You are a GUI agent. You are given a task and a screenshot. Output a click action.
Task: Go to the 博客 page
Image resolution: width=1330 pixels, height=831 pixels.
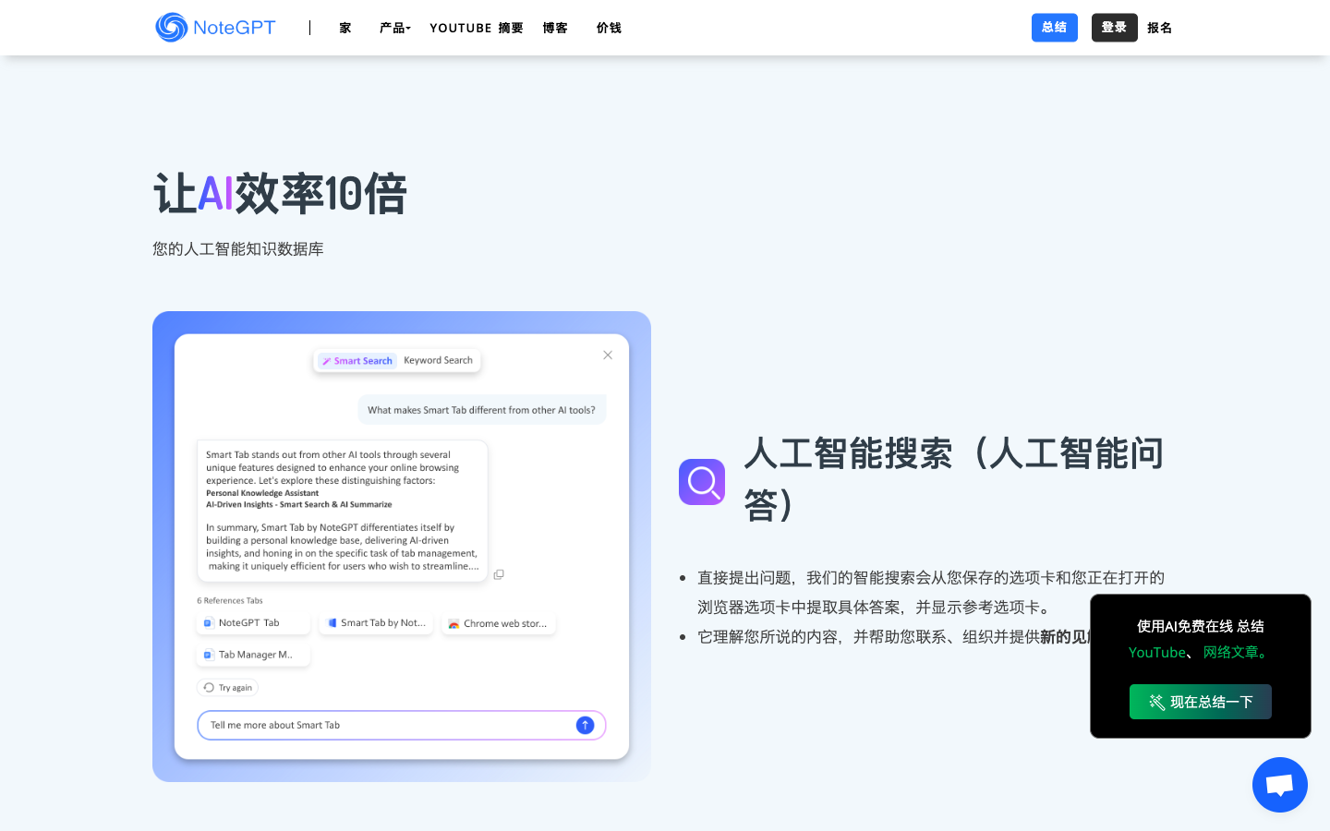(555, 28)
